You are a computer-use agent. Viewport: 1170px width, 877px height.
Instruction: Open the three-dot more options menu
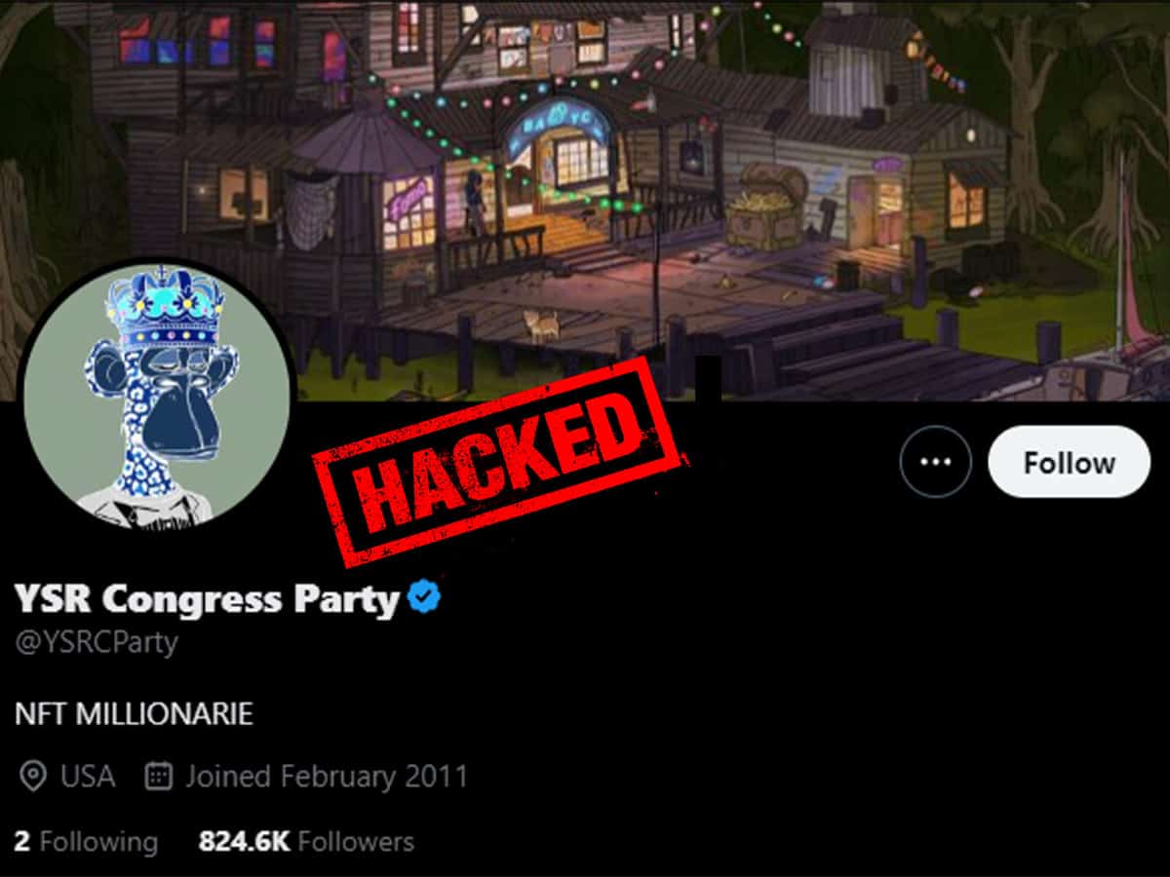[936, 462]
